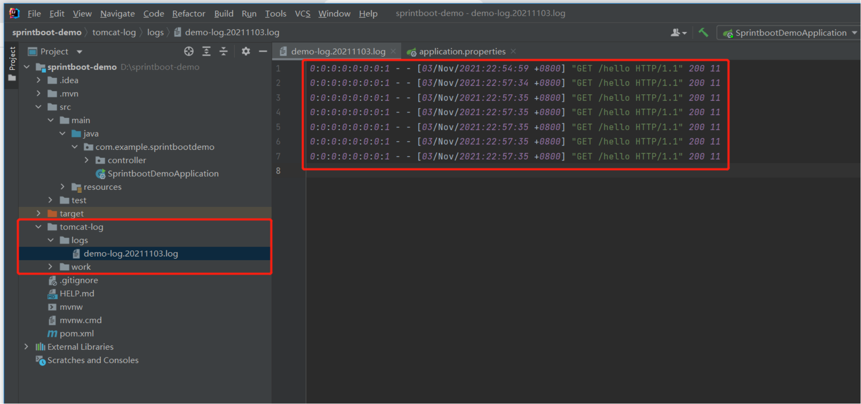Screen dimensions: 861x404
Task: Expand the test folder
Action: click(x=51, y=200)
